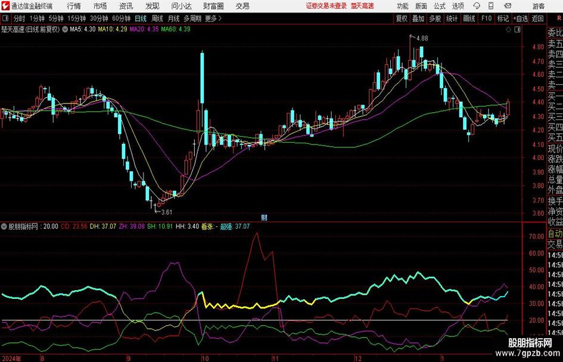
Task: Open the mail envelope icon
Action: [508, 6]
